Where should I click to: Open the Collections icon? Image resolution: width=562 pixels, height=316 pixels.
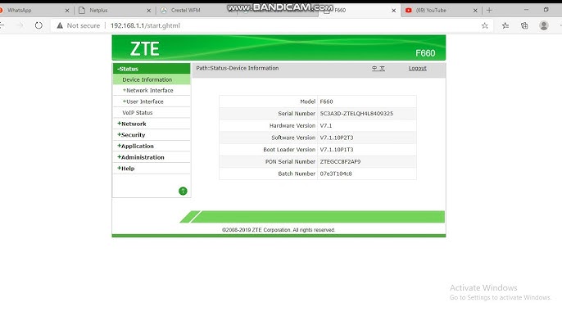[524, 25]
